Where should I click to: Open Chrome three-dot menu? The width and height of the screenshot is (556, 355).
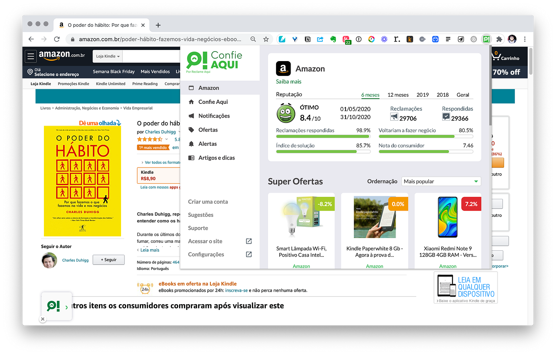pos(525,39)
